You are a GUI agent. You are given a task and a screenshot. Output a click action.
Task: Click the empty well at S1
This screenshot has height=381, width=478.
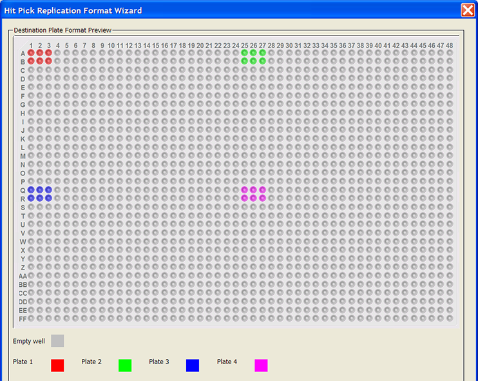(31, 207)
